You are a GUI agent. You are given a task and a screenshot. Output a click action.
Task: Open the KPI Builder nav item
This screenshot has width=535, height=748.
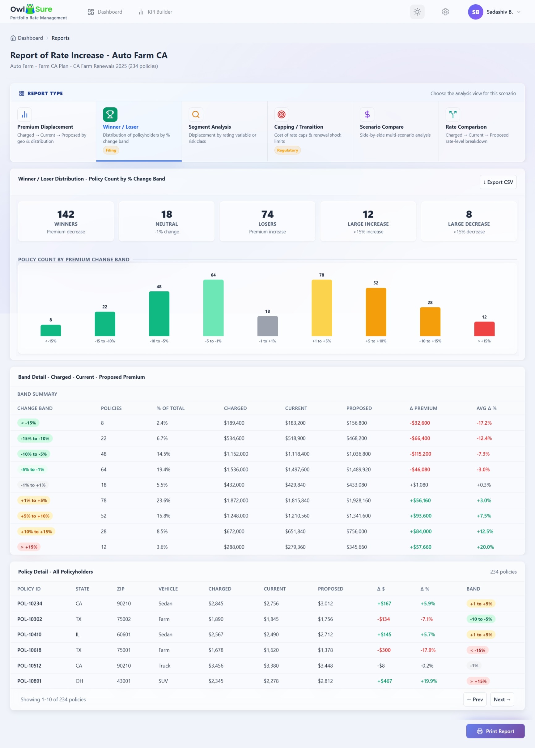point(155,12)
